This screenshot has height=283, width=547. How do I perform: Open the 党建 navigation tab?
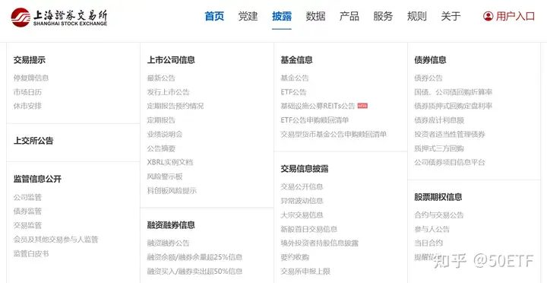point(248,16)
